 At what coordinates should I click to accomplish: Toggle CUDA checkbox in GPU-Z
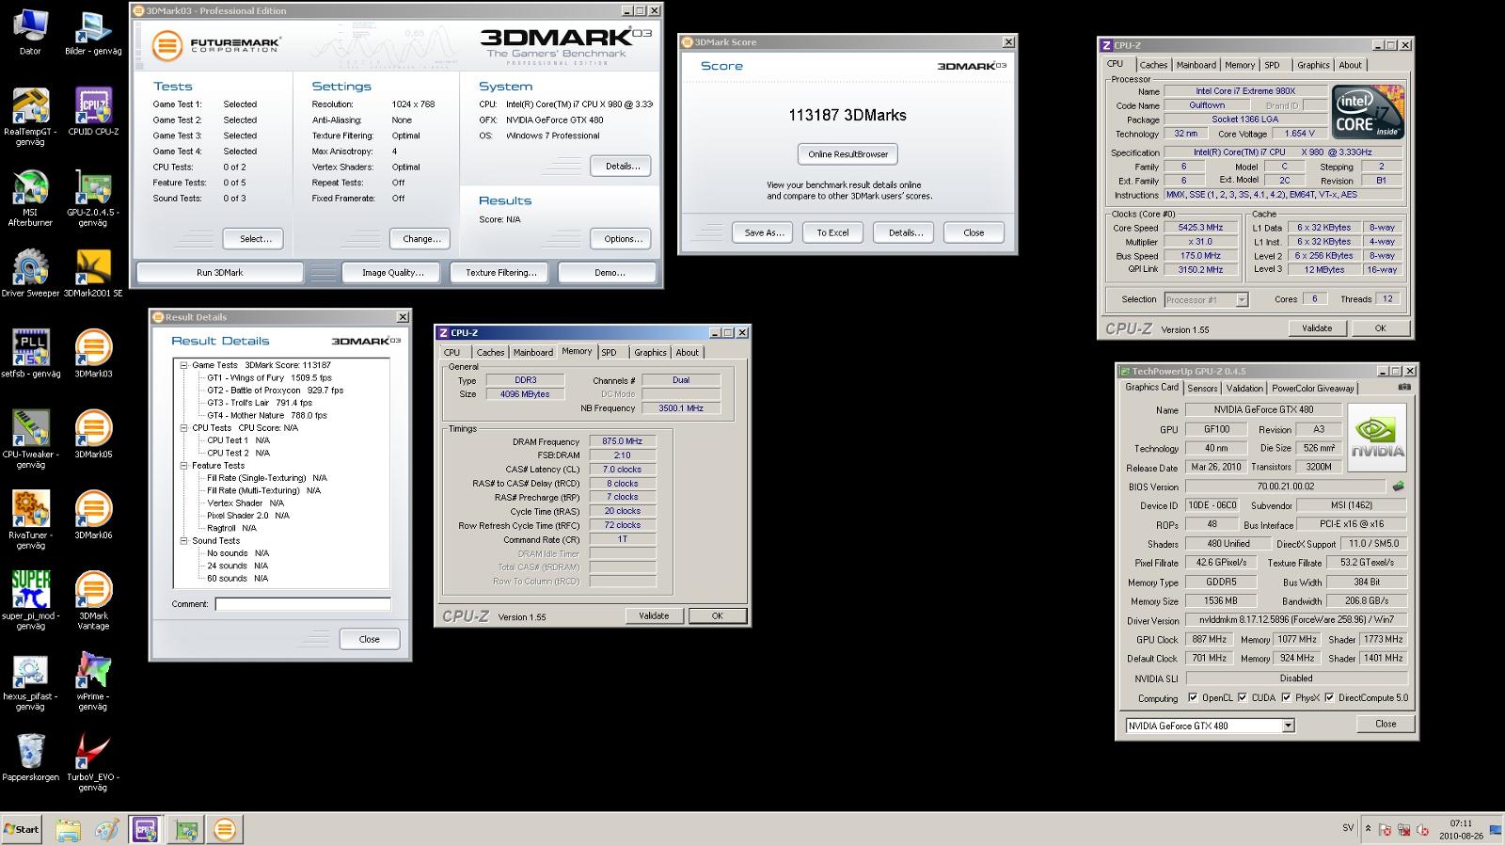click(1243, 697)
